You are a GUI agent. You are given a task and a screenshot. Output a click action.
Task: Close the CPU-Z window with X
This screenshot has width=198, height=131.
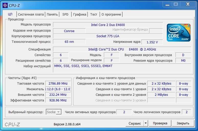[x=188, y=4]
